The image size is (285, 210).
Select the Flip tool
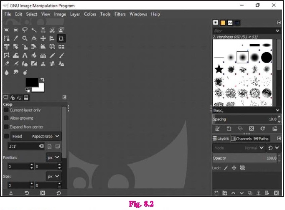[x=61, y=47]
